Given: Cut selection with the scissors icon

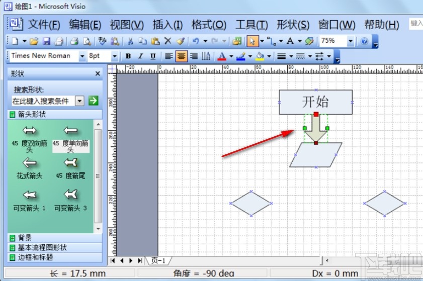Looking at the screenshot, I should coord(130,41).
